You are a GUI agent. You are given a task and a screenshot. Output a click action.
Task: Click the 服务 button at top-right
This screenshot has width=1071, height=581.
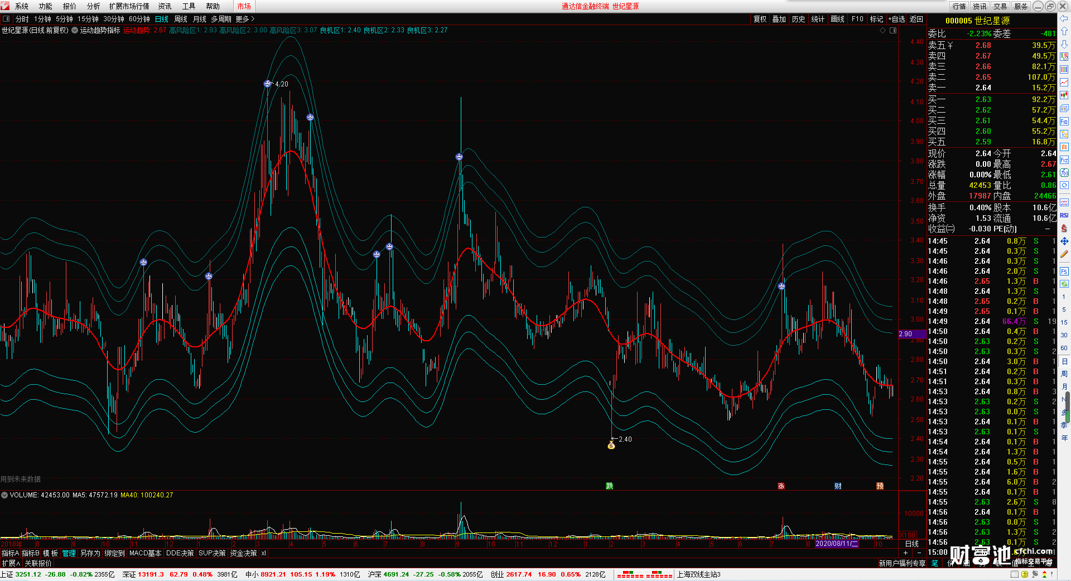coord(1021,6)
